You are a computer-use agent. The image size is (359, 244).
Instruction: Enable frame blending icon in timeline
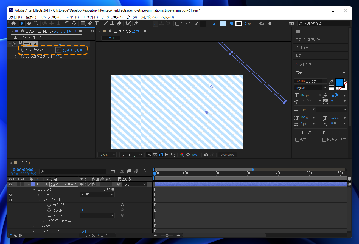(x=129, y=171)
